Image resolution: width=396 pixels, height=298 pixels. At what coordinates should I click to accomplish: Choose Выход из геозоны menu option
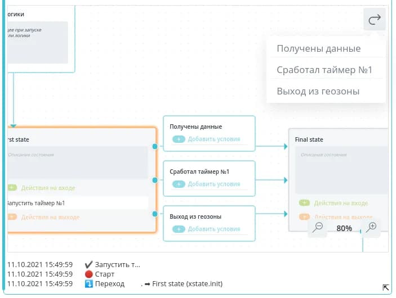[x=318, y=91]
